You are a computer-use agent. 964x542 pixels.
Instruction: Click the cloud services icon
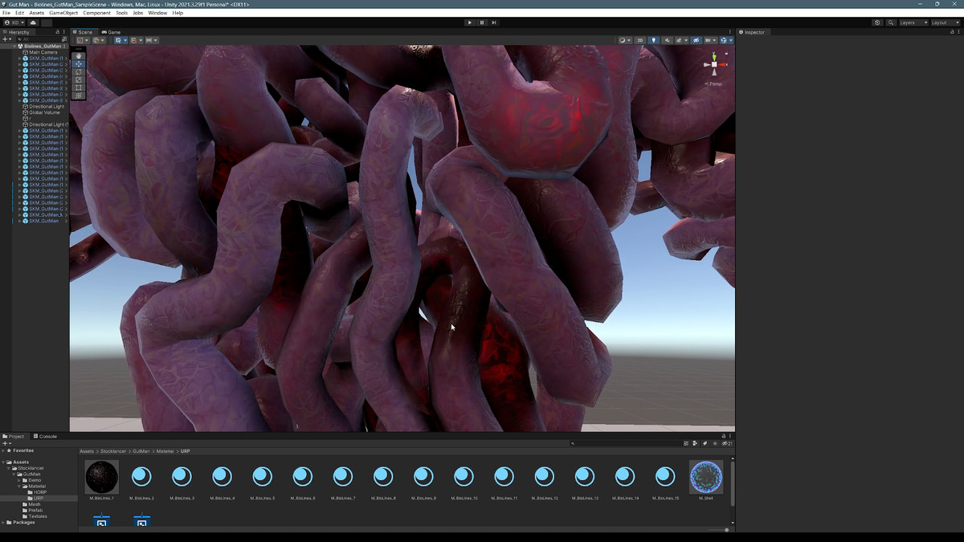pyautogui.click(x=33, y=22)
